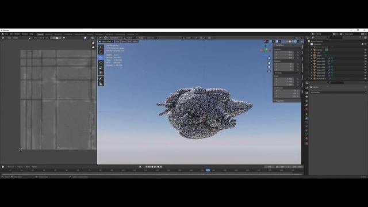This screenshot has width=368, height=207.
Task: Toggle the Location X lock icon
Action: (298, 52)
